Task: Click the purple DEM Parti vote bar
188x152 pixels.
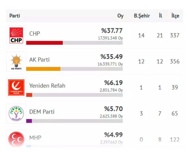Action: [x=29, y=121]
